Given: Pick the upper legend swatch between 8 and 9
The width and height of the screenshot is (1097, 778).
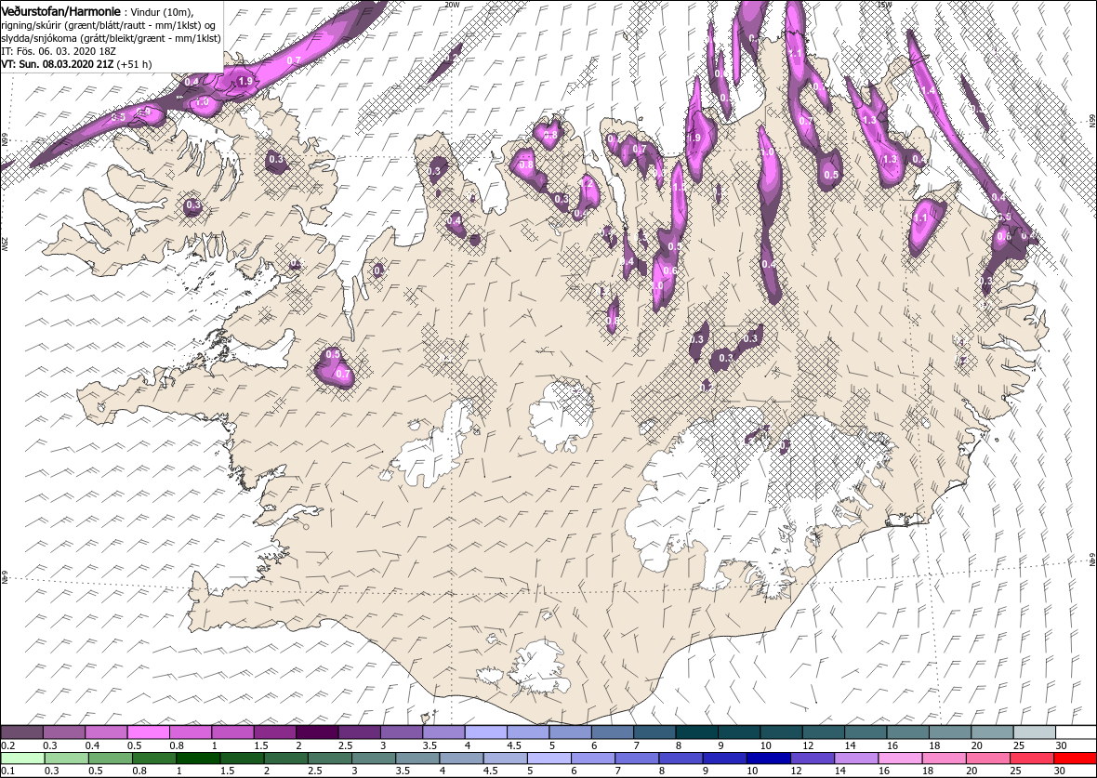Looking at the screenshot, I should (697, 732).
